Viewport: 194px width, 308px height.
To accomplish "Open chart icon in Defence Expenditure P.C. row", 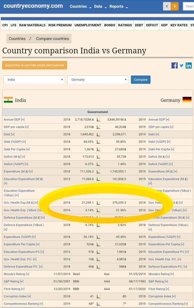I will [99, 267].
